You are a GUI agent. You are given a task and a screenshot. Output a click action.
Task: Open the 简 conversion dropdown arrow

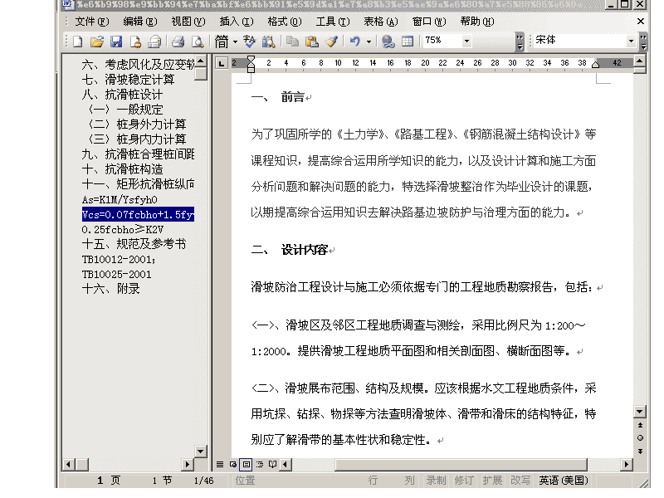(235, 41)
